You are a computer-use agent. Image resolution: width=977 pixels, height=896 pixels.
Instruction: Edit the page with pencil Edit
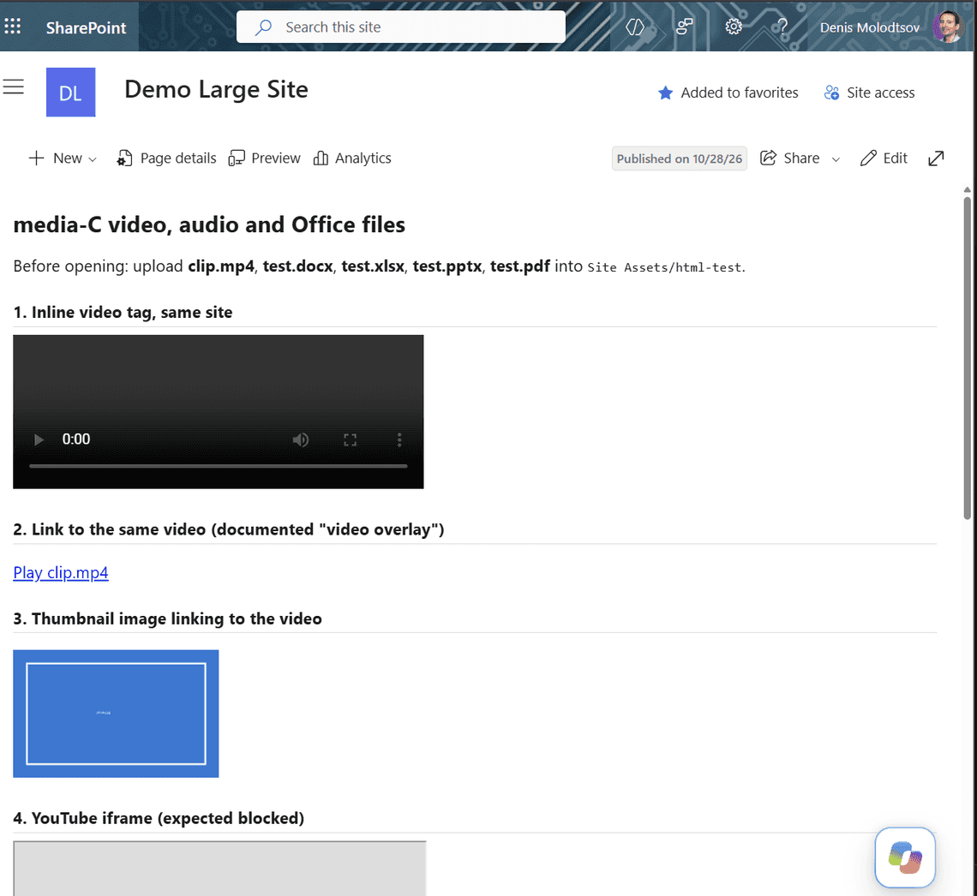pos(884,158)
